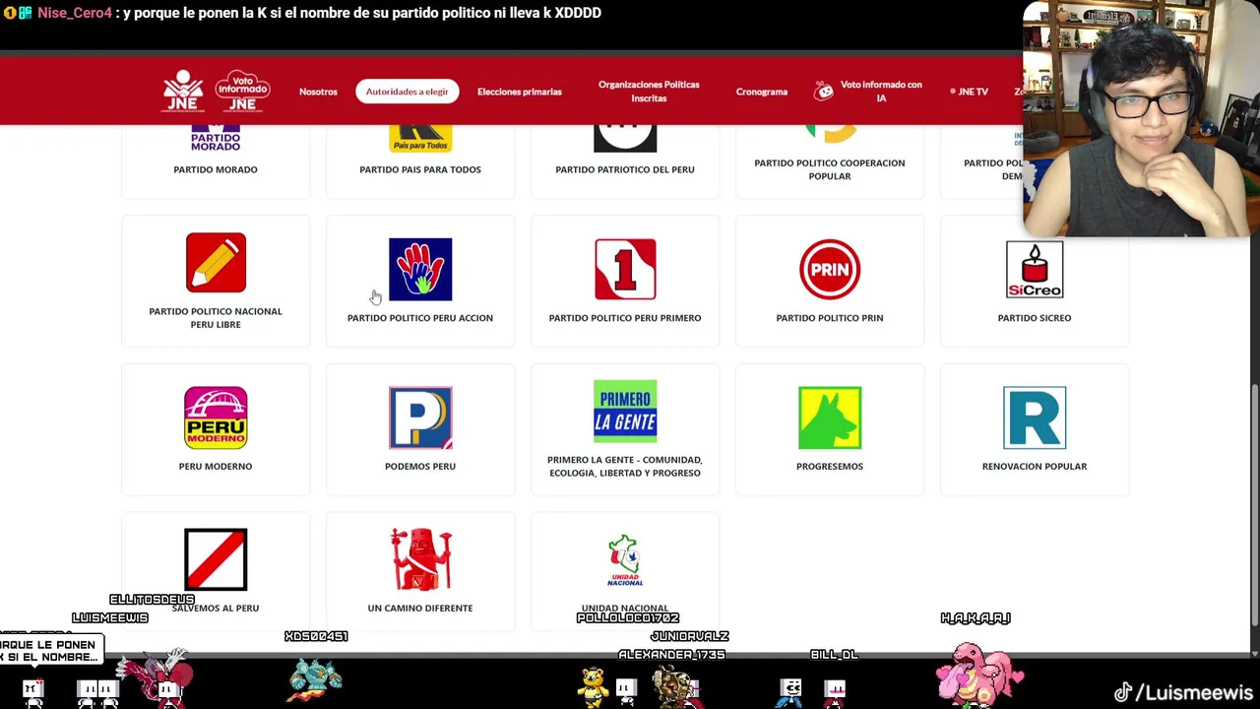Select Partido Politico Cooperacion Popular logo
Viewport: 1260px width, 709px height.
tap(830, 135)
